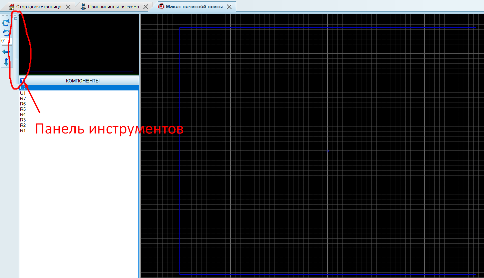The width and height of the screenshot is (484, 278).
Task: Switch to the Принципиальная схема tab
Action: [x=113, y=7]
